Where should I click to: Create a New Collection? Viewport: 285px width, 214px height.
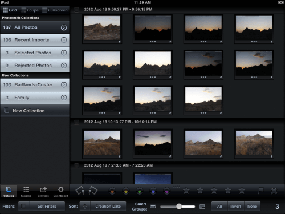[x=35, y=111]
